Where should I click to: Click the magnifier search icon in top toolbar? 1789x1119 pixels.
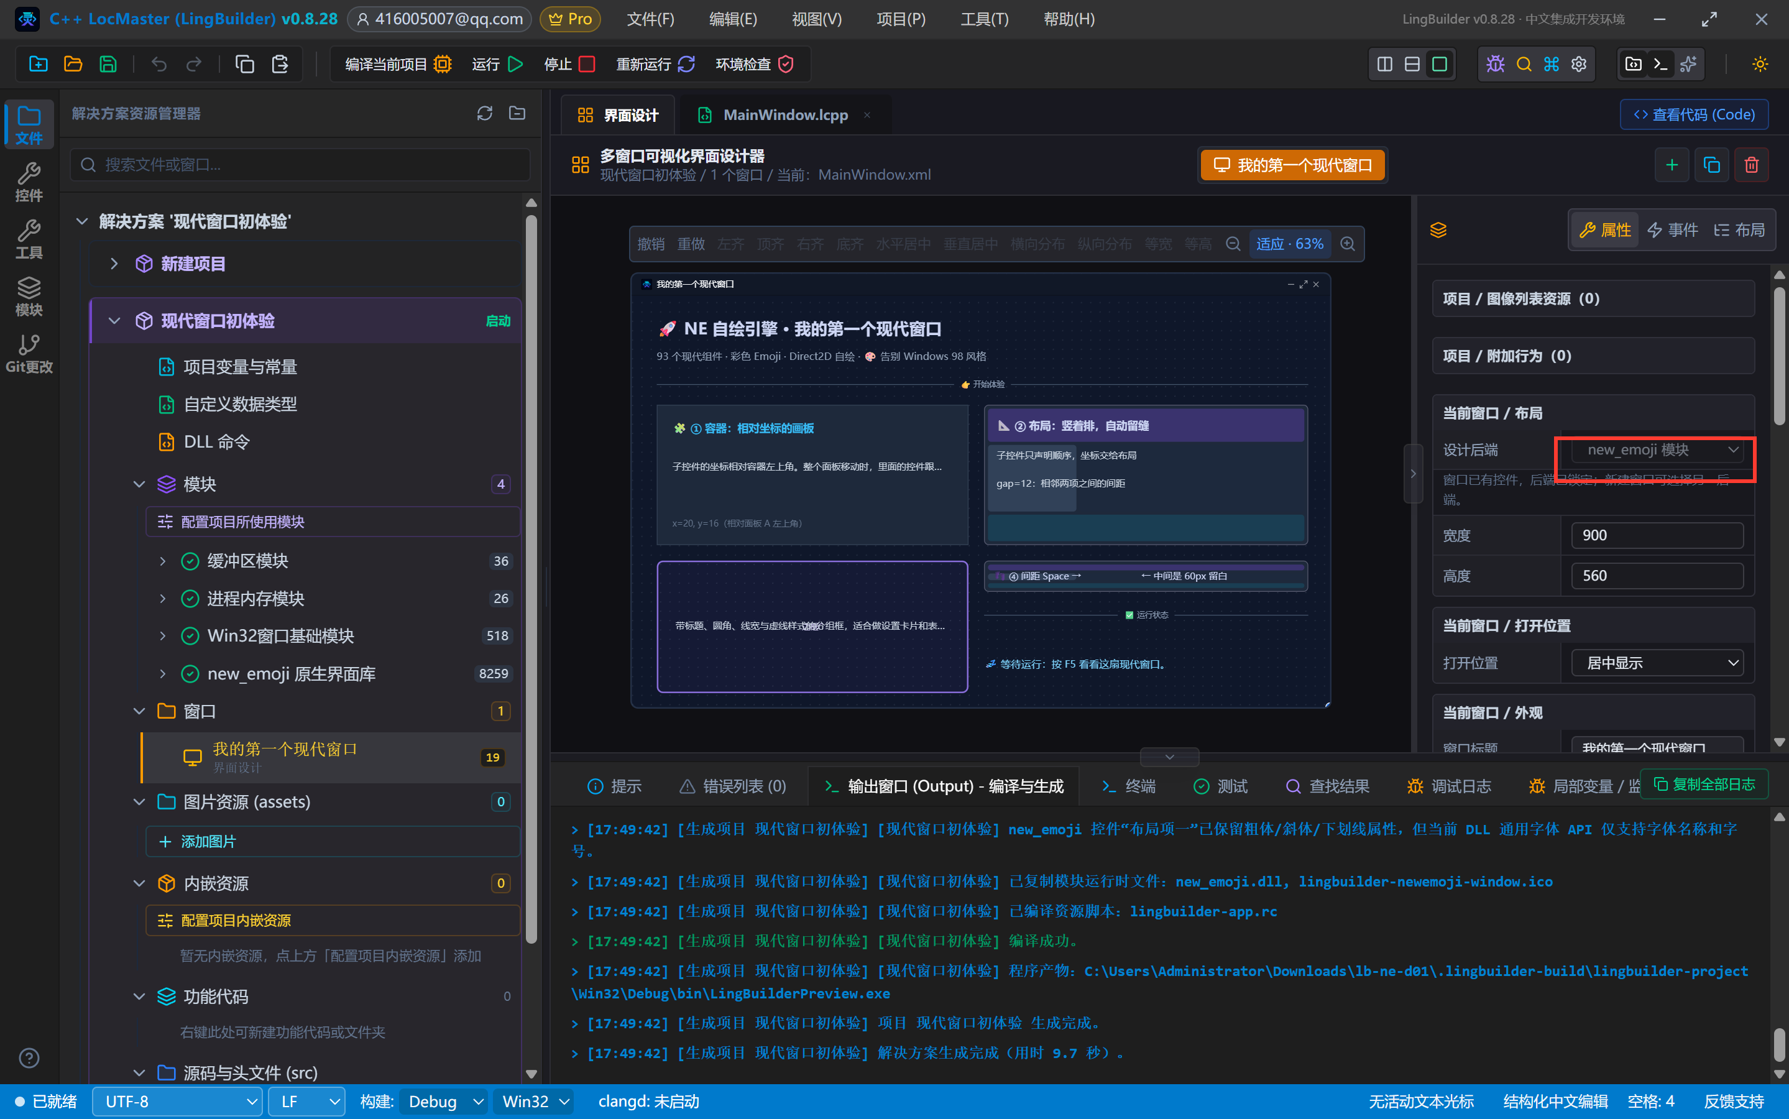[x=1524, y=65]
